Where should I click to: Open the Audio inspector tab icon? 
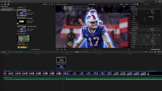(135, 4)
